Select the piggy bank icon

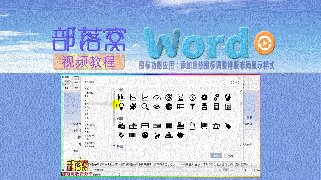[181, 135]
